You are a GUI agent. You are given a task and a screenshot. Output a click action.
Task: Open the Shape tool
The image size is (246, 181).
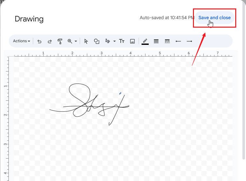click(x=97, y=41)
